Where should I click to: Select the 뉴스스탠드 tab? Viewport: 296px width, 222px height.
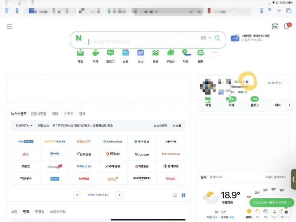19,113
